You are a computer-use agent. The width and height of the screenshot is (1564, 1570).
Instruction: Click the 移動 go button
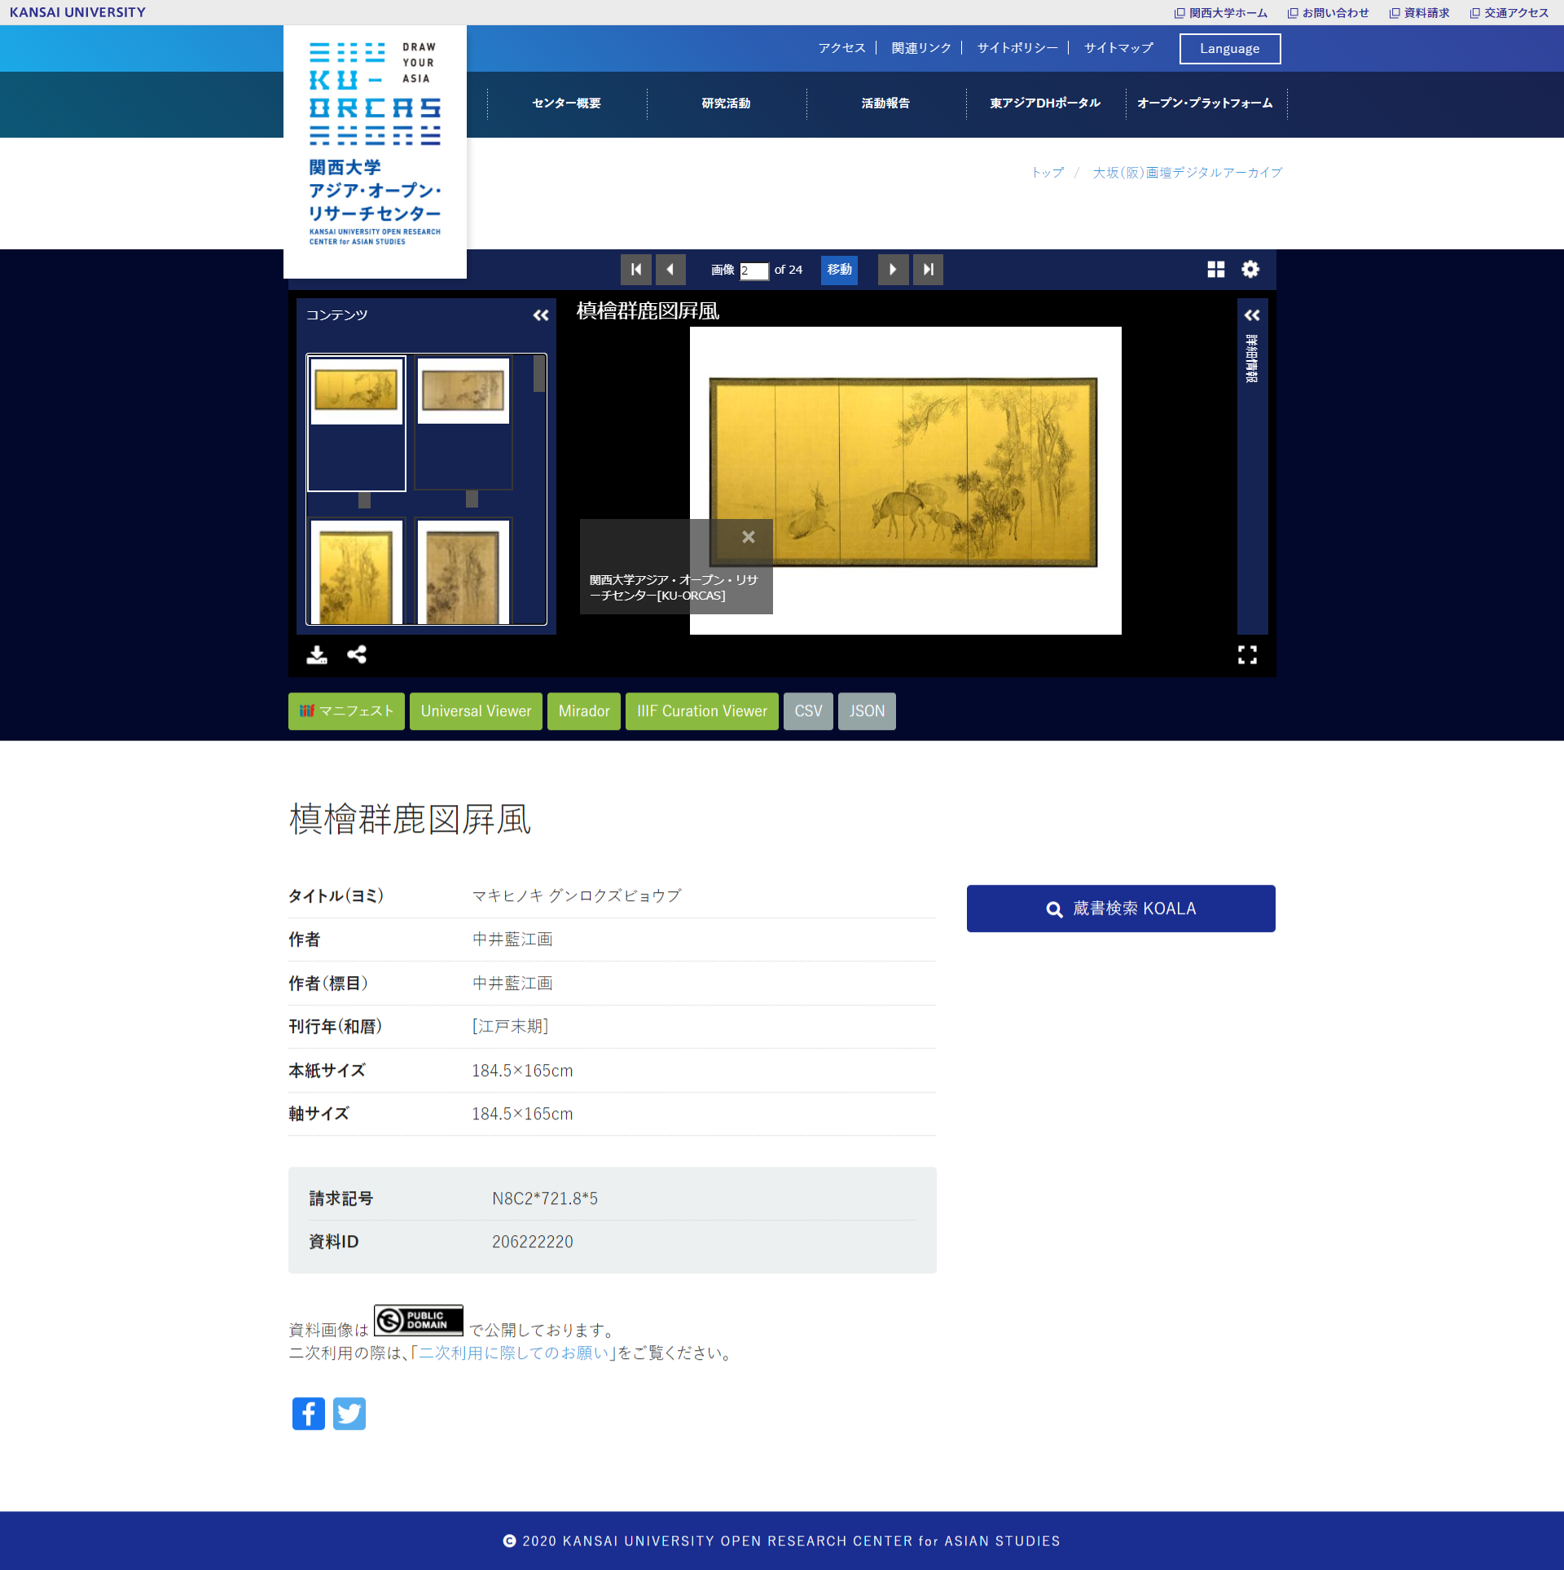click(839, 270)
